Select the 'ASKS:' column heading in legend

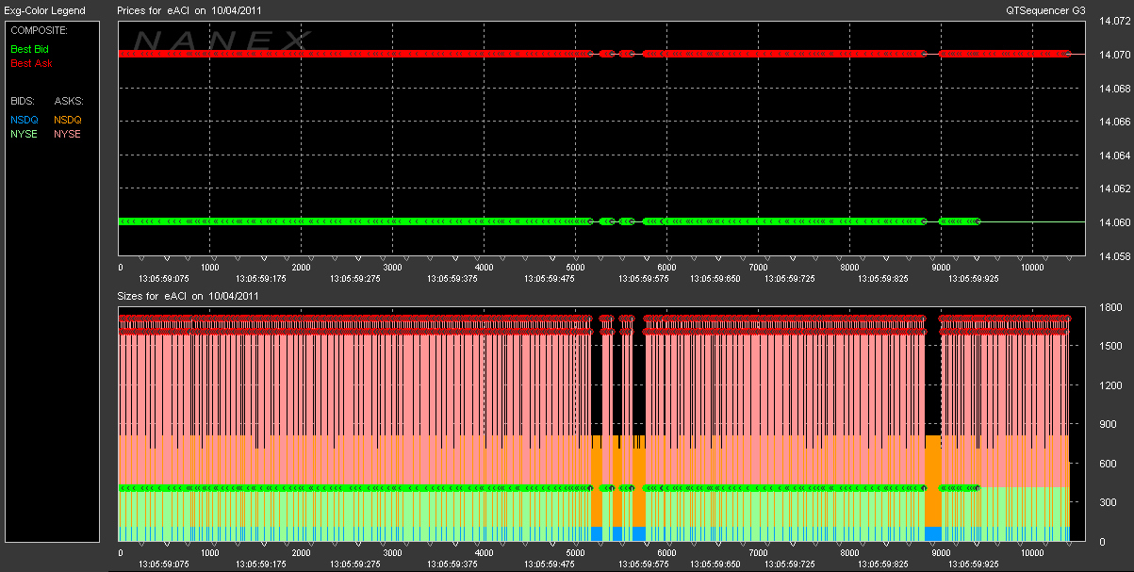point(69,100)
